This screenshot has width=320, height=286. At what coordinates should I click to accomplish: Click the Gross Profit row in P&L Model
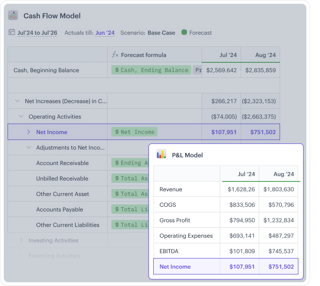226,220
